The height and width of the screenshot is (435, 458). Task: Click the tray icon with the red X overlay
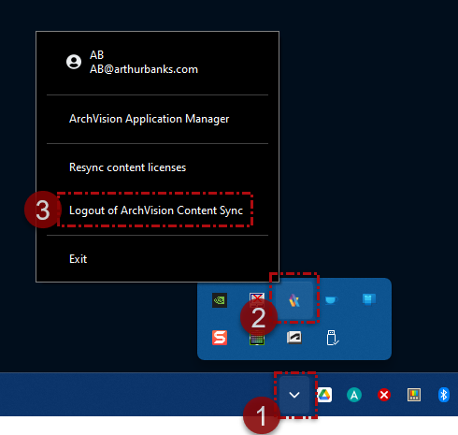pos(257,299)
